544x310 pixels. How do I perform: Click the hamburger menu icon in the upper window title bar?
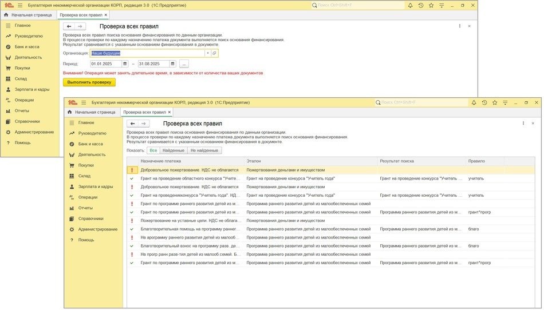click(19, 5)
